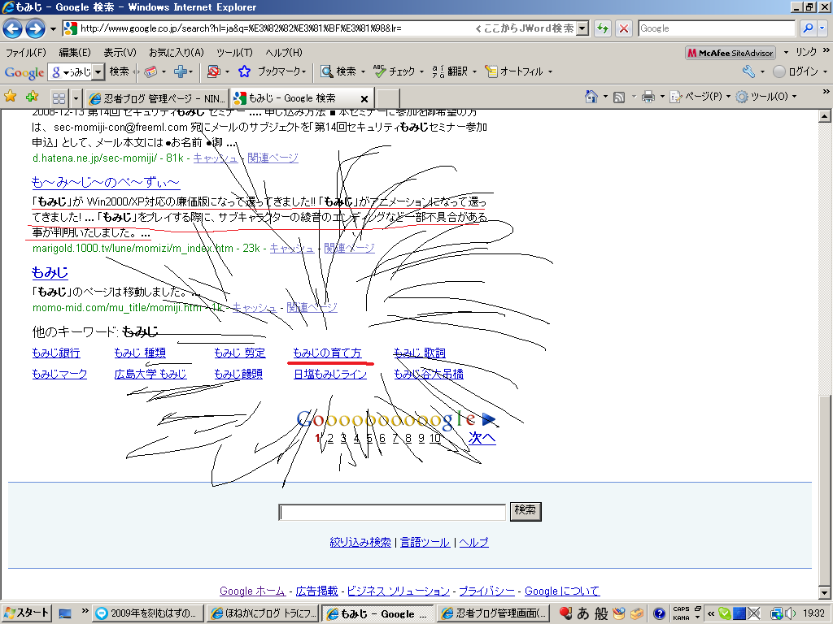
Task: Click the 検索 button beside the bottom search box
Action: [x=526, y=511]
